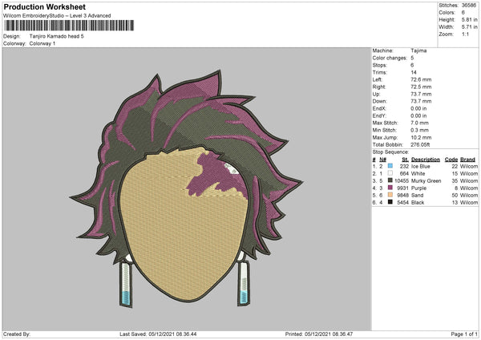The image size is (481, 340).
Task: Click the Width value "5.71 in"
Action: 469,27
